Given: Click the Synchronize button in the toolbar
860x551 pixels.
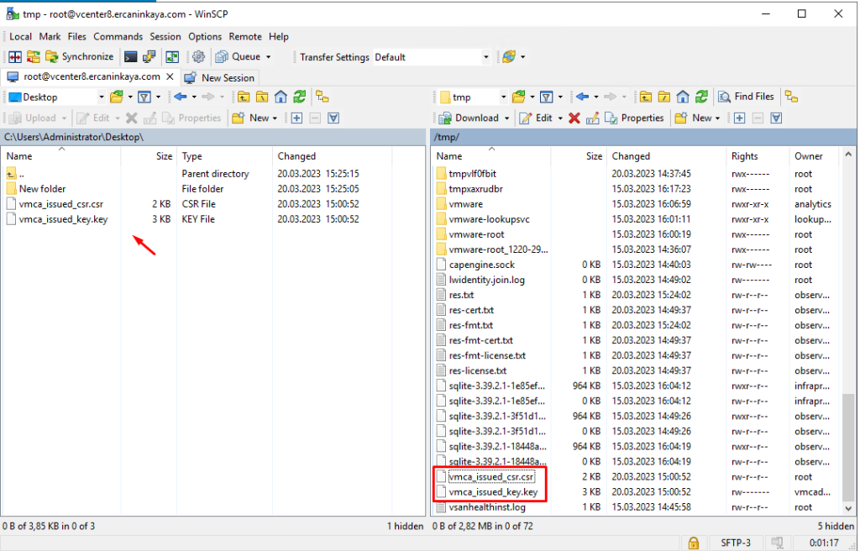Looking at the screenshot, I should click(78, 57).
